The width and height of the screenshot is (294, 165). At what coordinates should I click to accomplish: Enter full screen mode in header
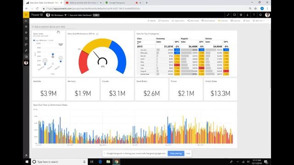[x=228, y=15]
